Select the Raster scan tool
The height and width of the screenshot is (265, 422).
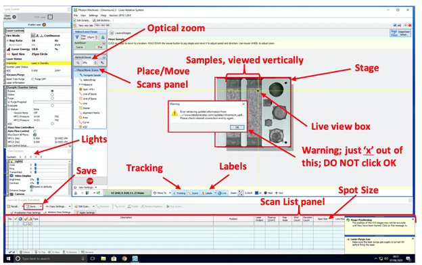85,108
